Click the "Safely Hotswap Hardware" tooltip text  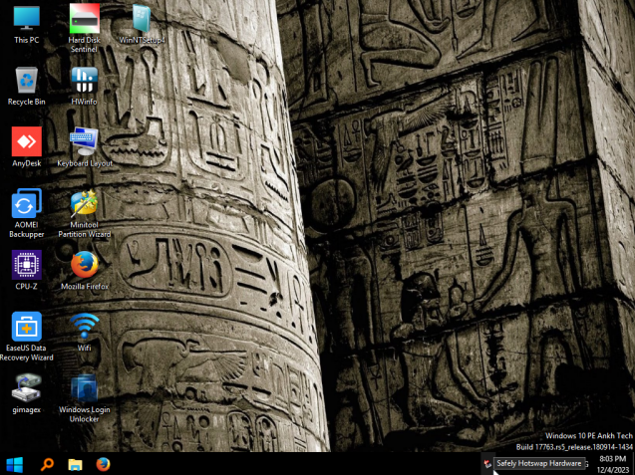pyautogui.click(x=539, y=464)
